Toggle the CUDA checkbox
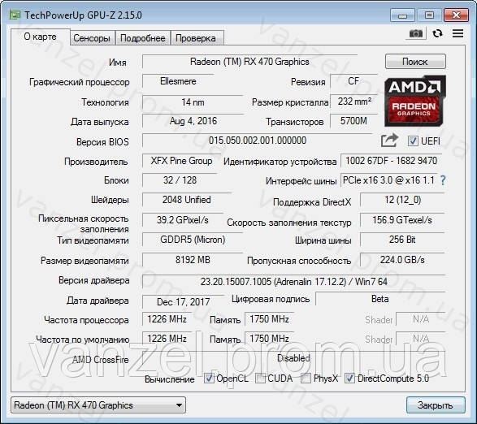 click(260, 379)
